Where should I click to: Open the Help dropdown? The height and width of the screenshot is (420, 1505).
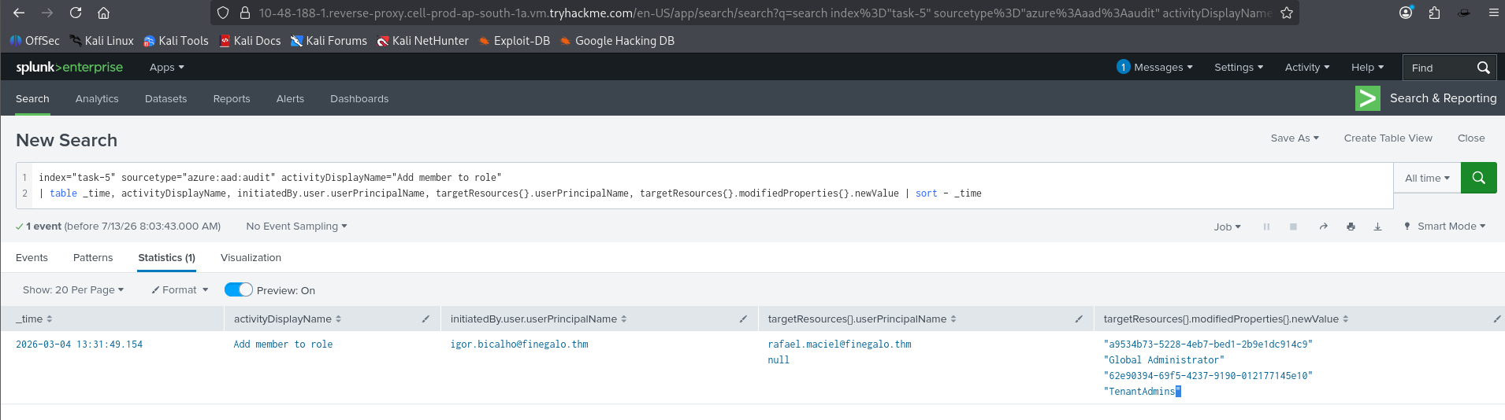[x=1367, y=68]
